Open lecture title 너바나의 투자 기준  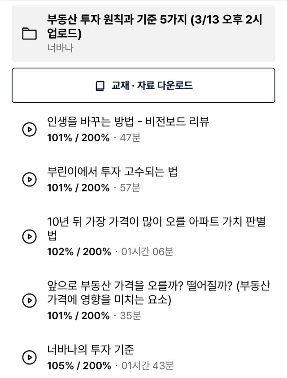[x=91, y=349]
